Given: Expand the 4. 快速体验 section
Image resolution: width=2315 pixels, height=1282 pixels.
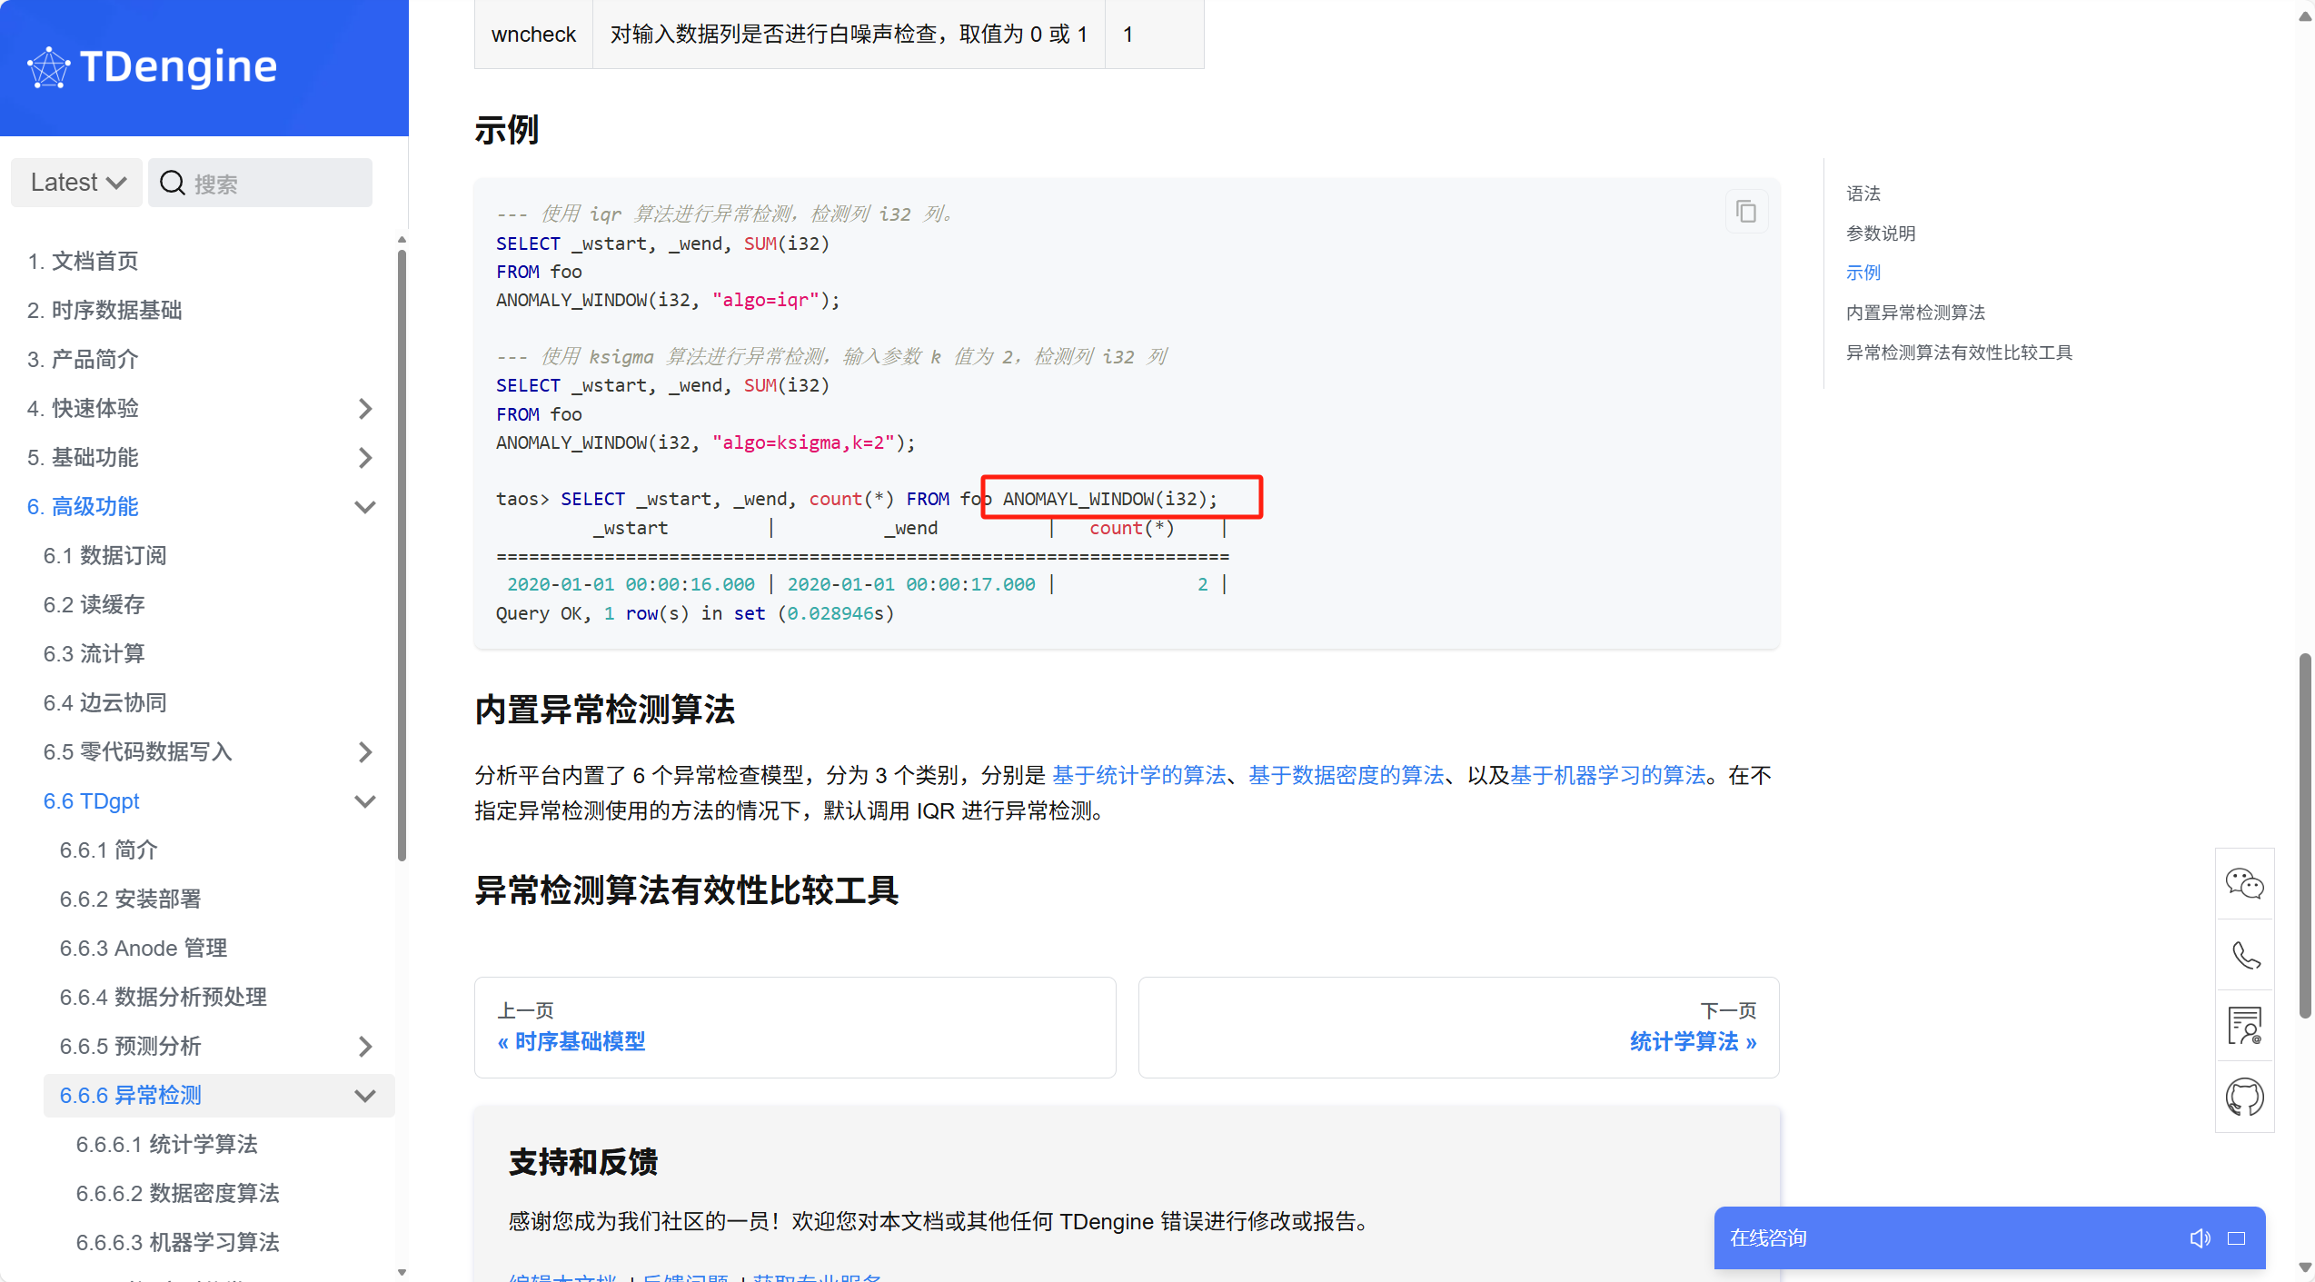Looking at the screenshot, I should (365, 409).
